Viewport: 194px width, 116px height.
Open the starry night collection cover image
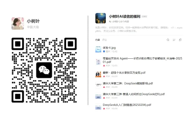[100, 18]
